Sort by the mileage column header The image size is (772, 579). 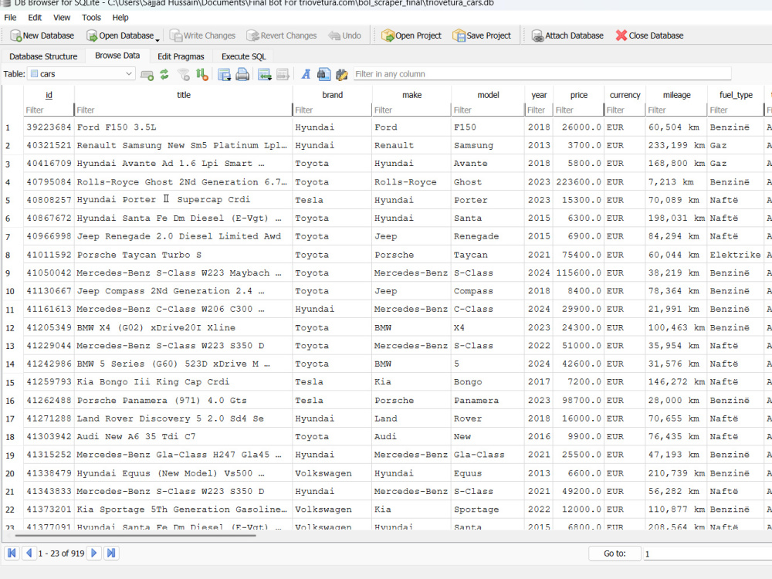[x=676, y=95]
